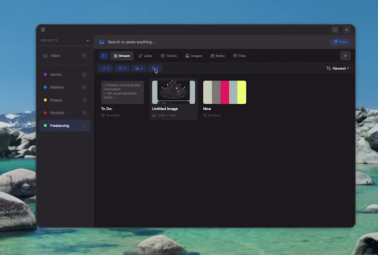Click the image icon in search bar
The width and height of the screenshot is (378, 255).
click(102, 42)
